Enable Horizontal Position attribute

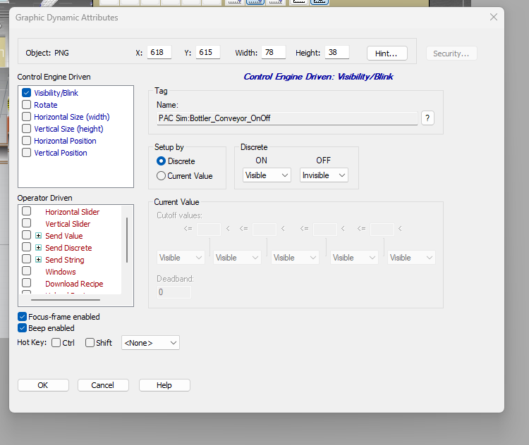click(26, 141)
